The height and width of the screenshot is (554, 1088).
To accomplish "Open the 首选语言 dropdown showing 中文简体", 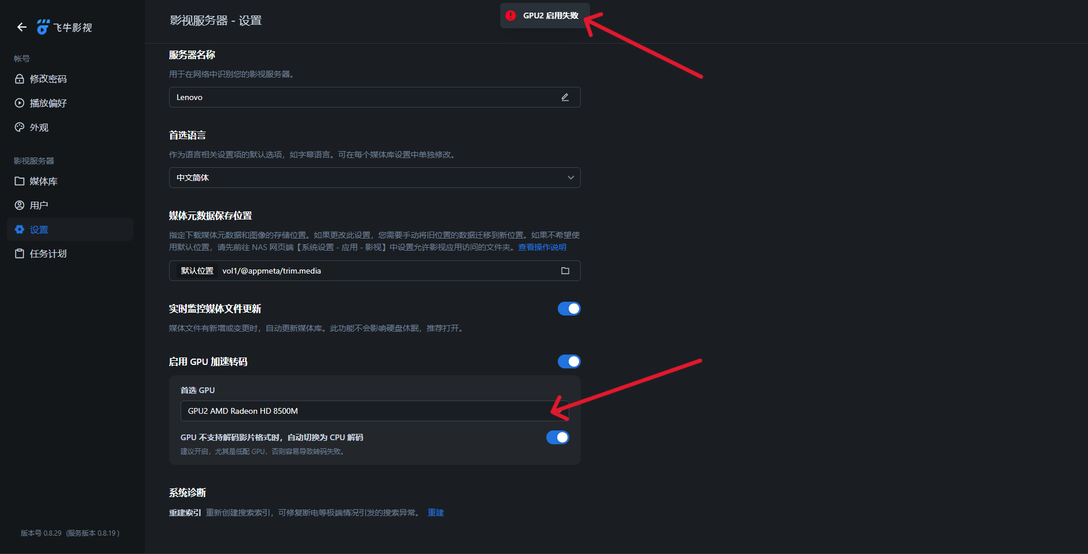I will point(375,178).
